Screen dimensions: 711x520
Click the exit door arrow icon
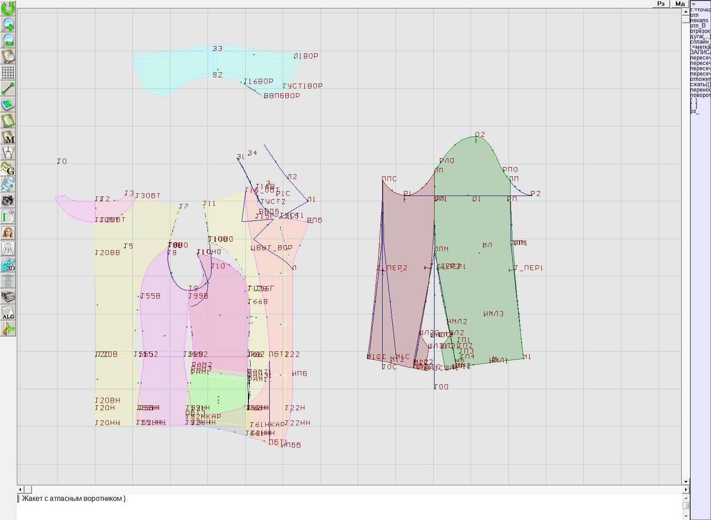8,329
